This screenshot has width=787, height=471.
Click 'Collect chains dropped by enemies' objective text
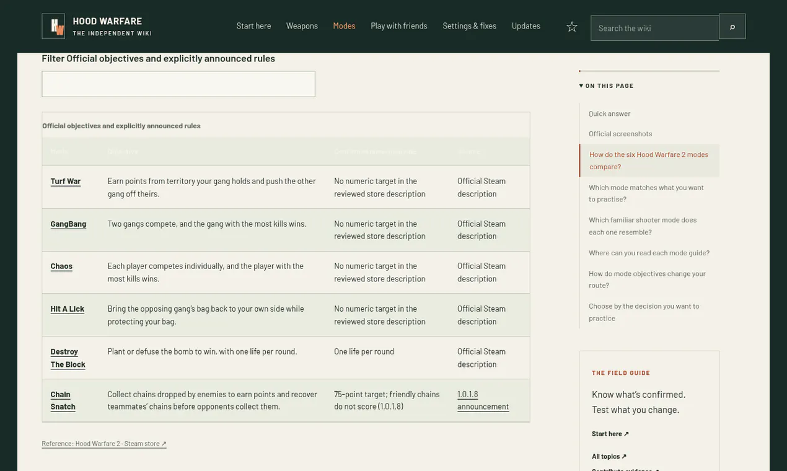(x=213, y=400)
